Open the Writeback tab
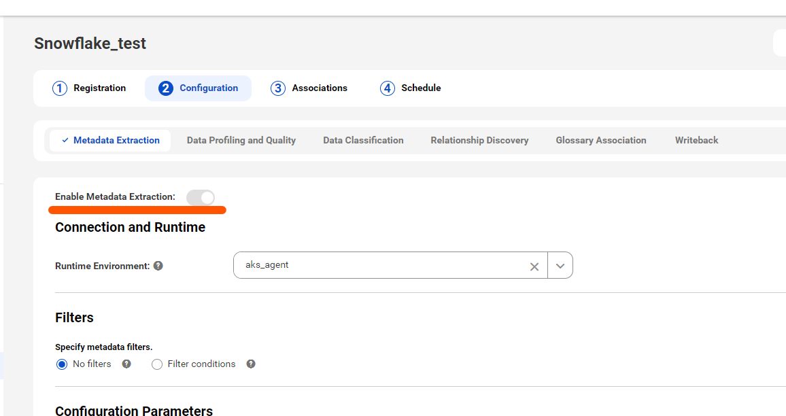Screen dimensions: 786x416 (x=697, y=140)
